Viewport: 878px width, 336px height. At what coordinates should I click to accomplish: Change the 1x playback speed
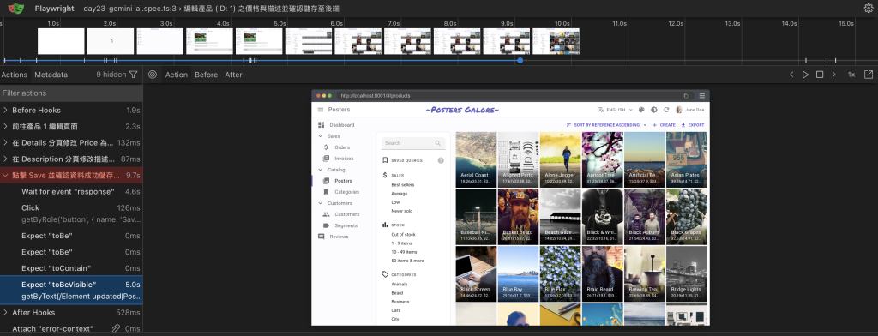851,75
